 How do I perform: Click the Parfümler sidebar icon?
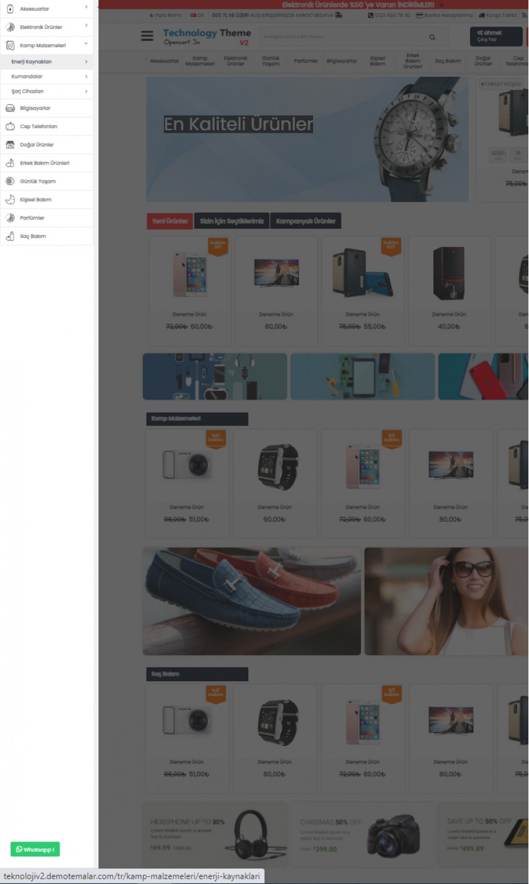tap(10, 218)
